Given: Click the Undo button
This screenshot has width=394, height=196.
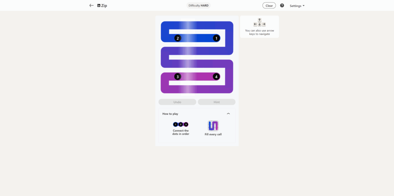Looking at the screenshot, I should pyautogui.click(x=177, y=102).
